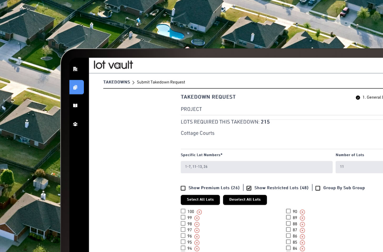Viewport: 383px width, 252px height.
Task: Enable Group By Sub Group checkbox
Action: tap(318, 188)
